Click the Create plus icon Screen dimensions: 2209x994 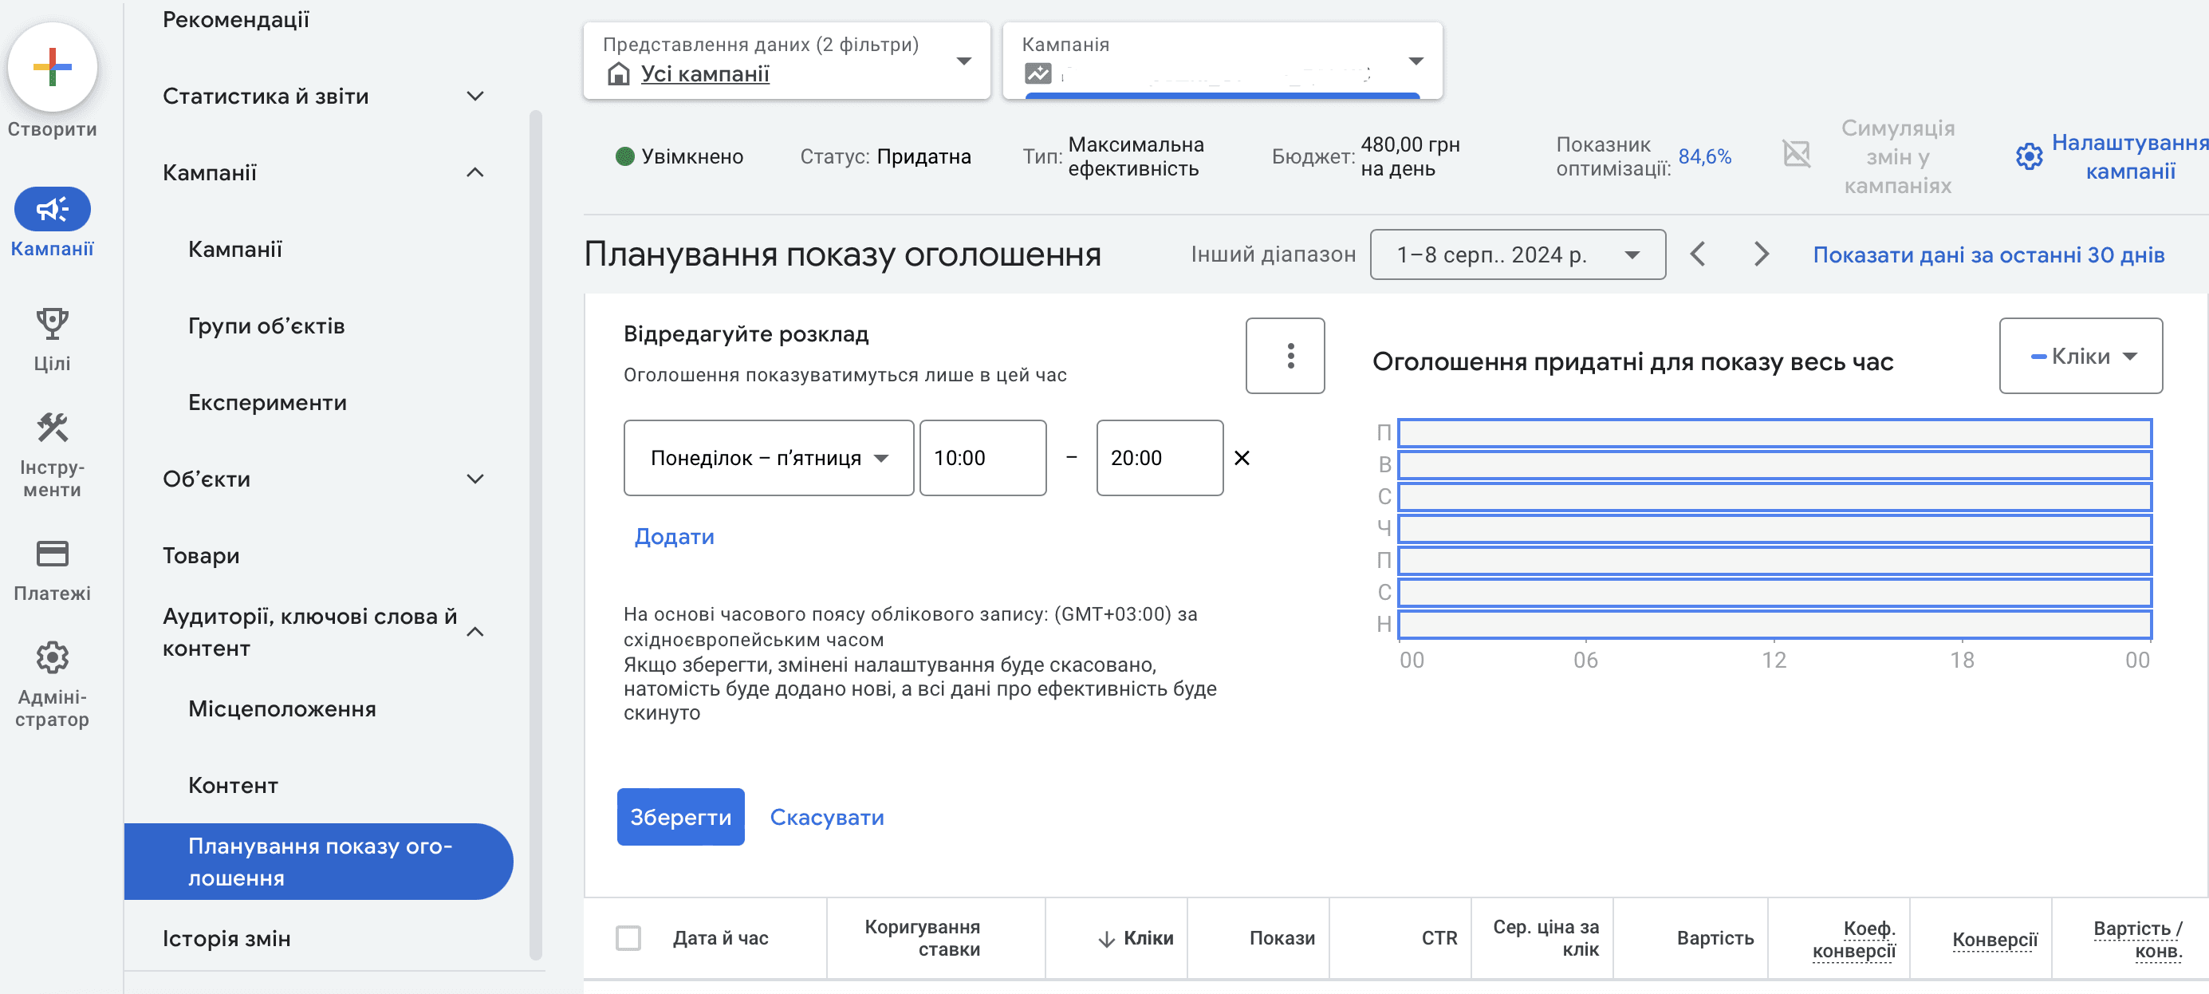[53, 67]
